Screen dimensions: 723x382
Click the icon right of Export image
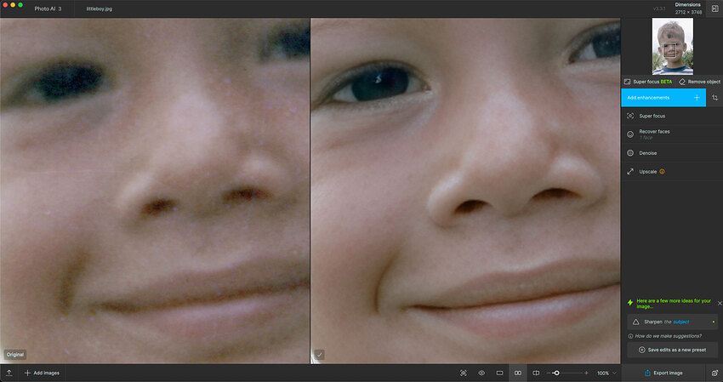coord(714,373)
